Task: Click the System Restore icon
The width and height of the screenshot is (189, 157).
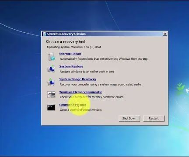Action: 51,69
